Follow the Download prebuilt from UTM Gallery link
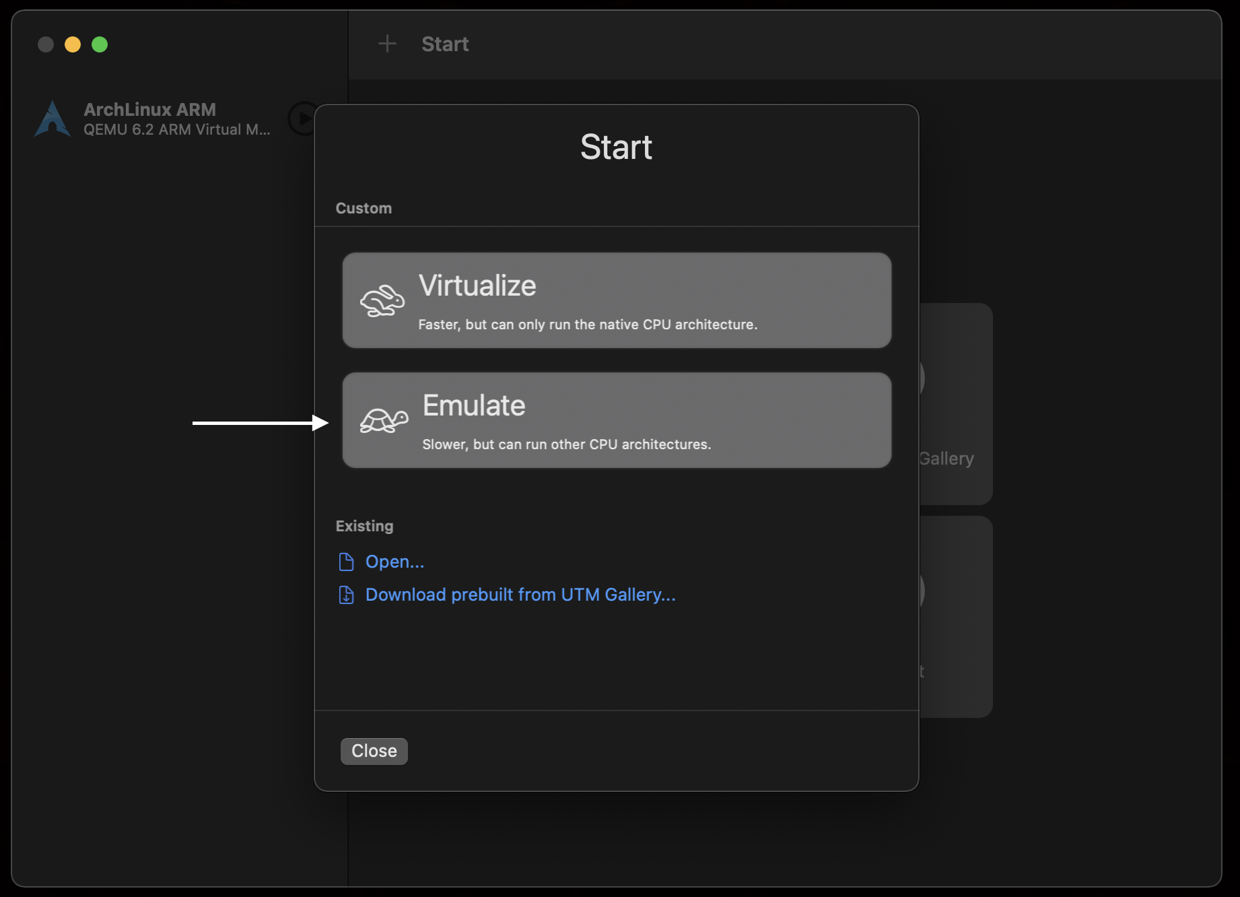The width and height of the screenshot is (1240, 897). 520,595
